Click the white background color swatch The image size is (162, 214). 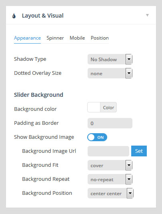[x=94, y=107]
